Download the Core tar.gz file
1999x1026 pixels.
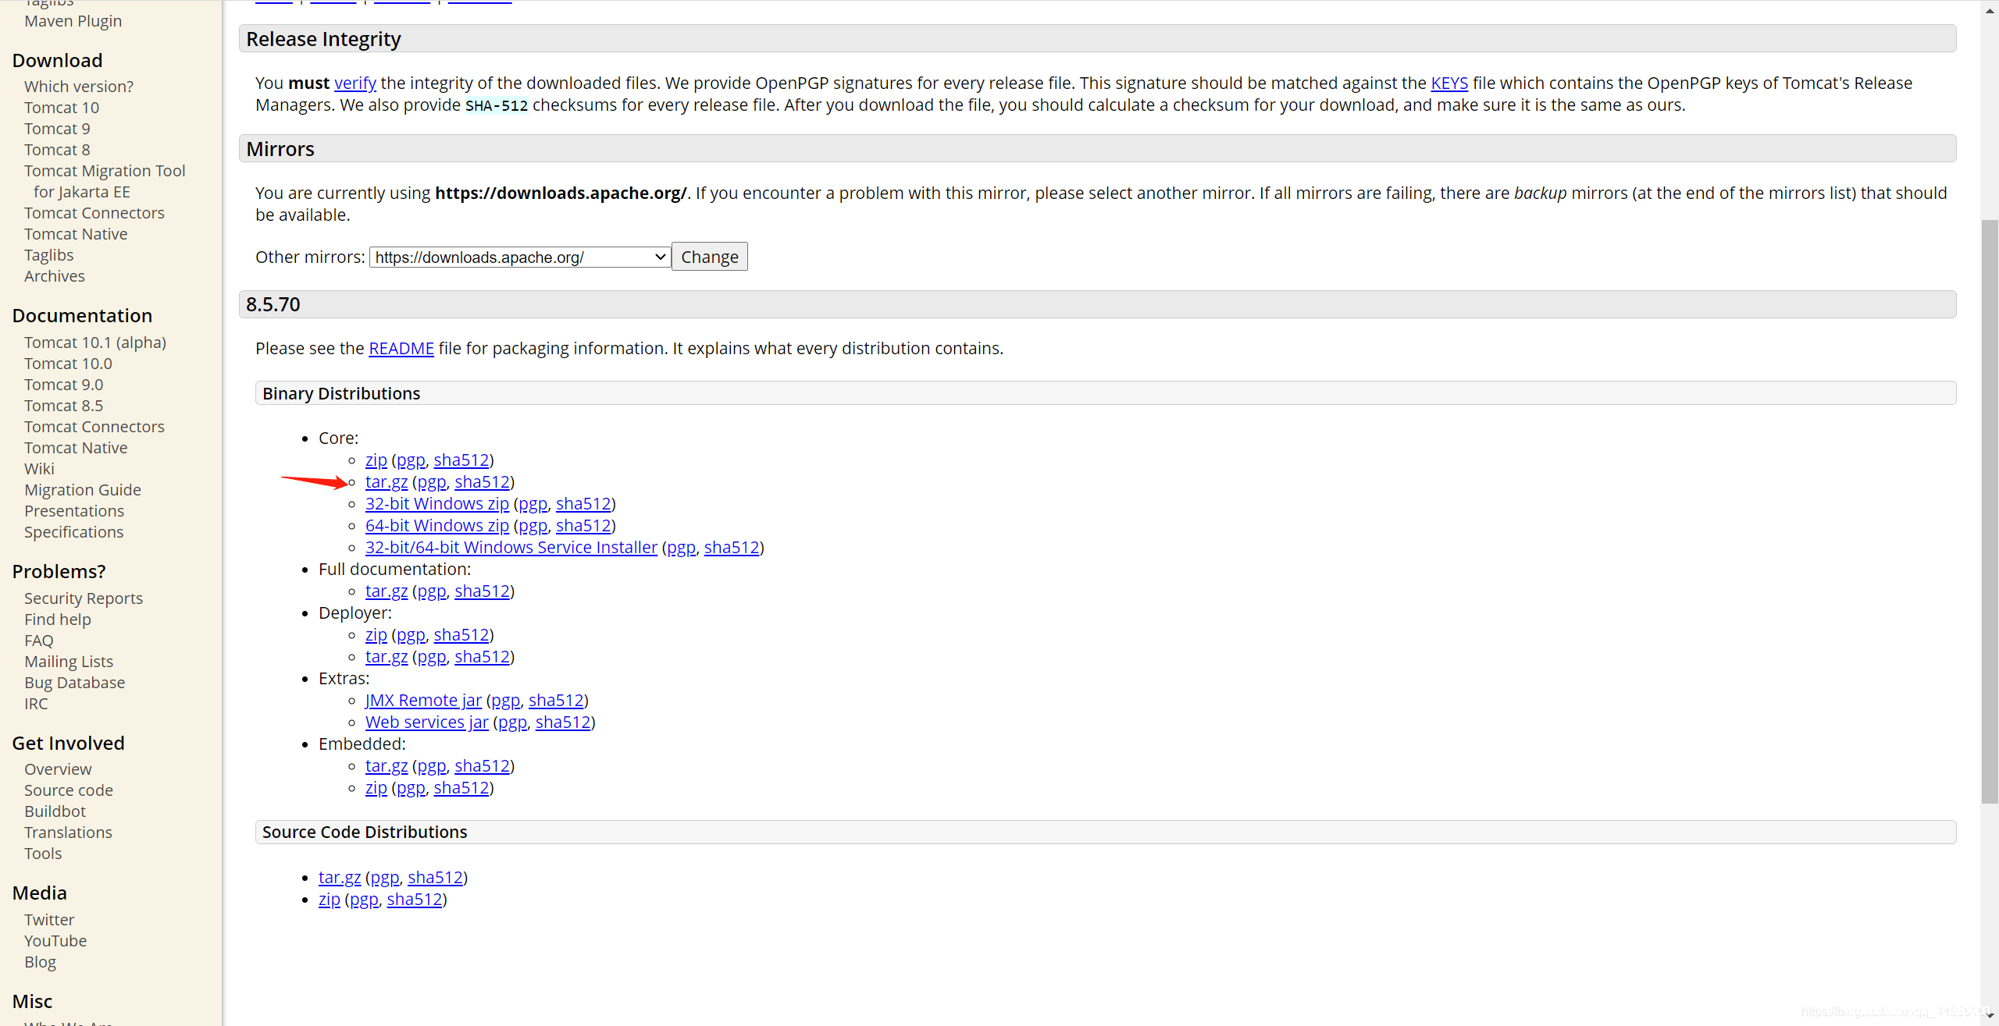pyautogui.click(x=386, y=482)
